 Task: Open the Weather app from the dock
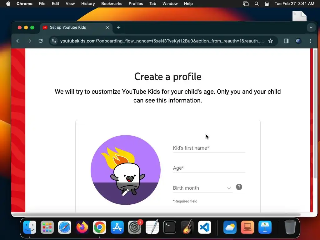click(230, 227)
